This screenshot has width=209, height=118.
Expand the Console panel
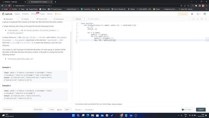[78, 110]
